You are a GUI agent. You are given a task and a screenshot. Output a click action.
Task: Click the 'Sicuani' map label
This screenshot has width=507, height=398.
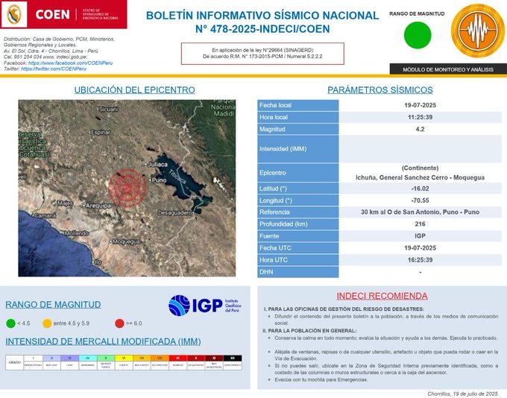pyautogui.click(x=108, y=110)
